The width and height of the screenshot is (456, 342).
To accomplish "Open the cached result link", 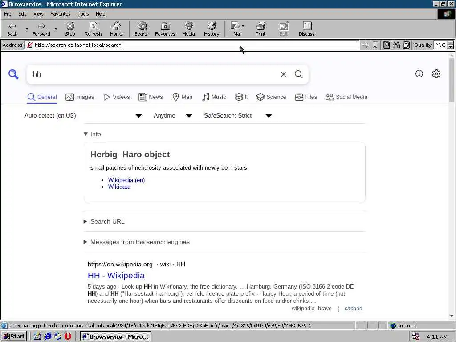I will tap(353, 309).
